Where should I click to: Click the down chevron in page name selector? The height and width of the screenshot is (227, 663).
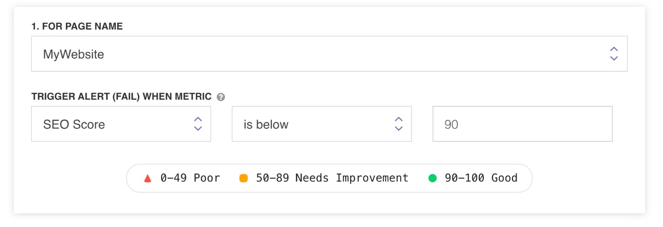click(614, 58)
